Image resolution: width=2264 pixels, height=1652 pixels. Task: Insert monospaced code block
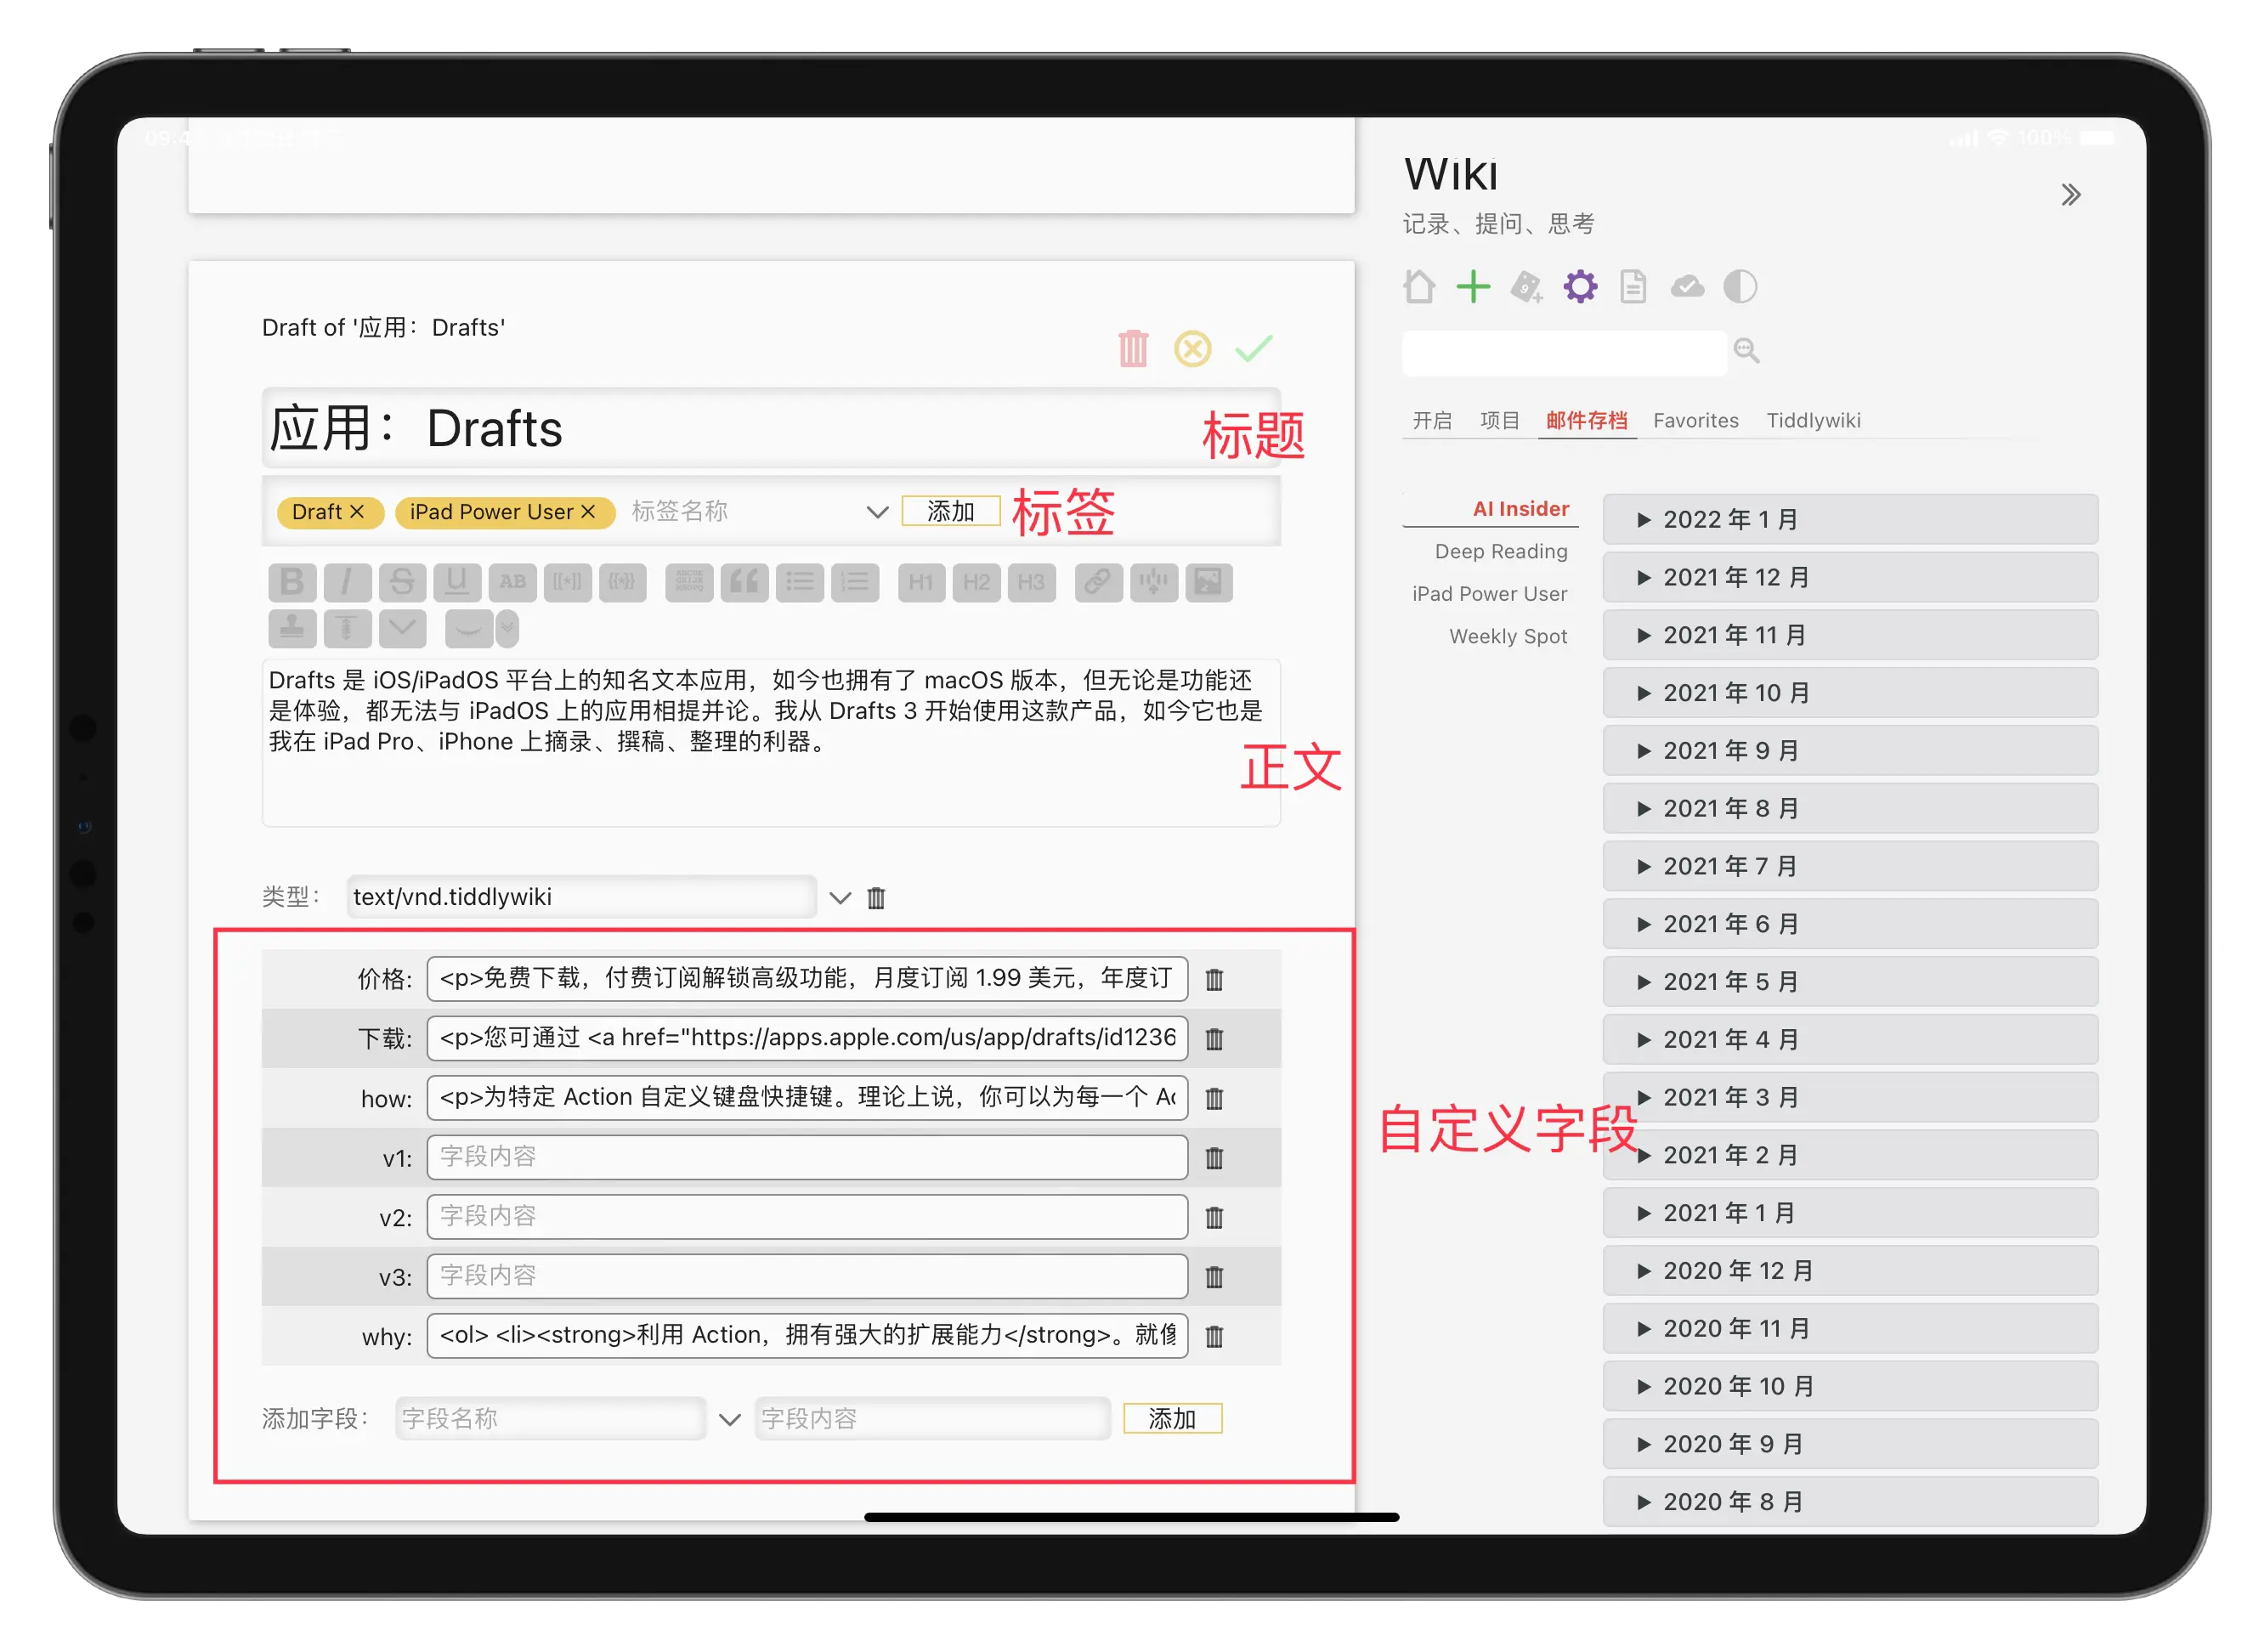689,581
